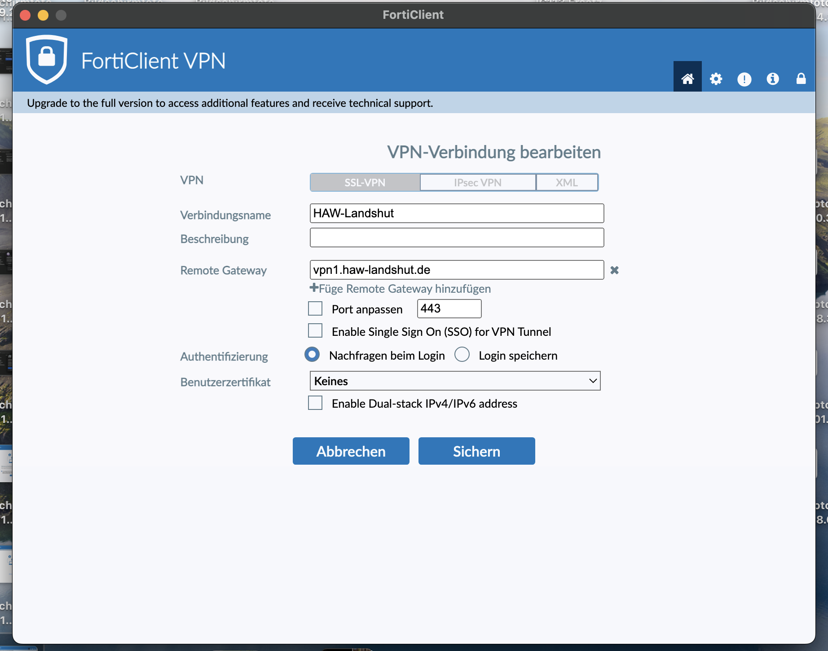Open the Home view
This screenshot has height=651, width=828.
tap(687, 79)
